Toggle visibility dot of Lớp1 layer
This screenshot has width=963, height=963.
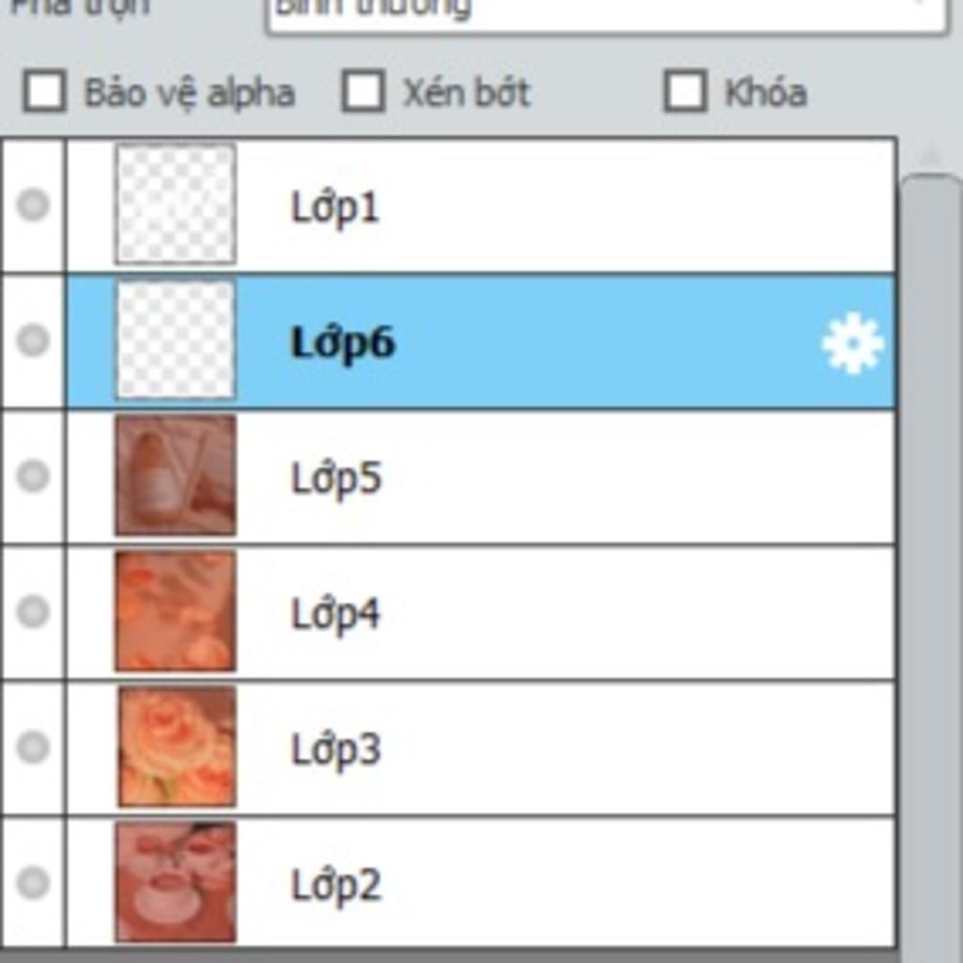pos(33,204)
